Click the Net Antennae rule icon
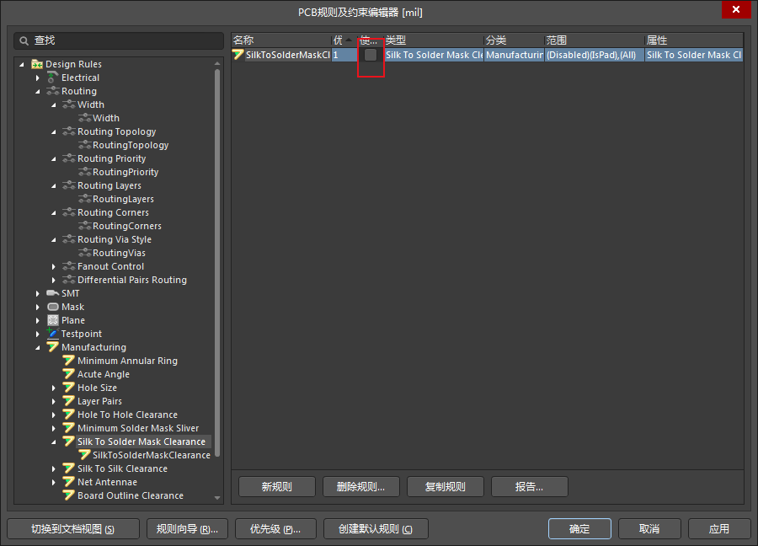This screenshot has height=546, width=758. (x=69, y=482)
